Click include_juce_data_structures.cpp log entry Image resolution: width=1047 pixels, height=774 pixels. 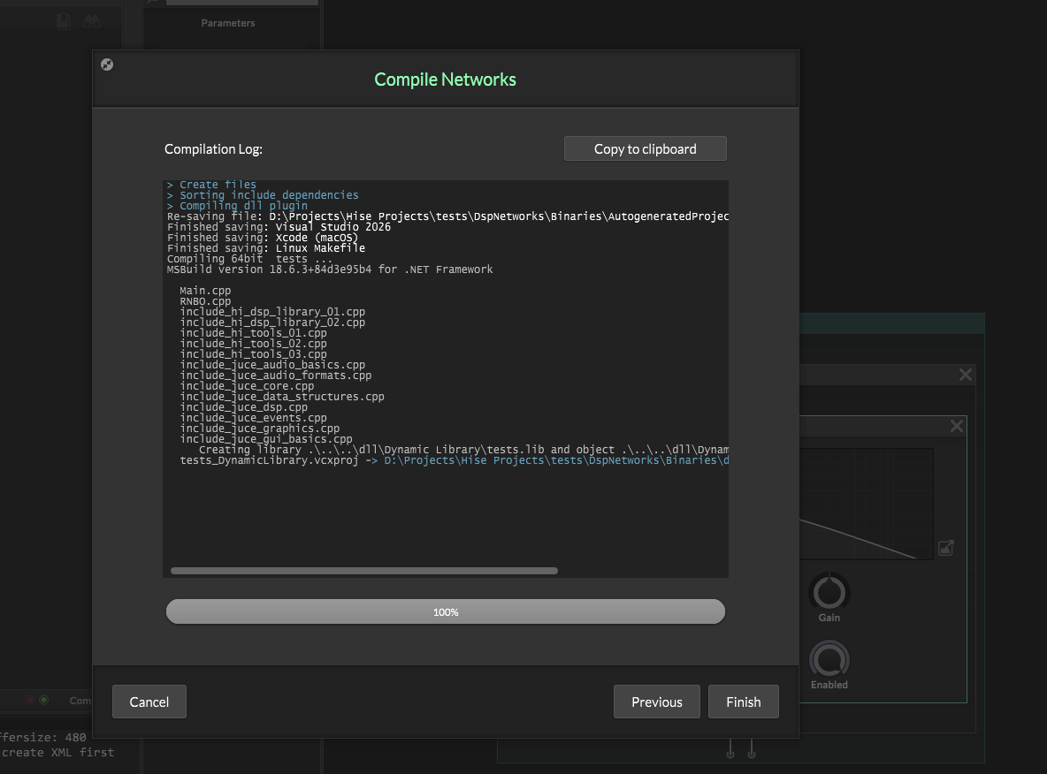tap(282, 397)
